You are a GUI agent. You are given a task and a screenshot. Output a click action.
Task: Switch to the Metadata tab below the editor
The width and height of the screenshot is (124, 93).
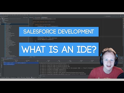click(x=34, y=57)
